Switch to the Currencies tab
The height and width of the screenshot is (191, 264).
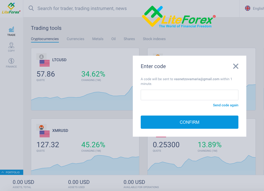click(76, 39)
